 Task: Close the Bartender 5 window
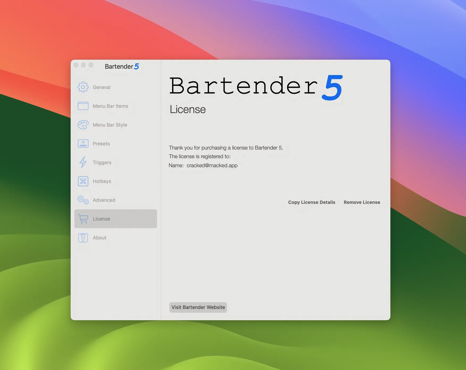[76, 65]
